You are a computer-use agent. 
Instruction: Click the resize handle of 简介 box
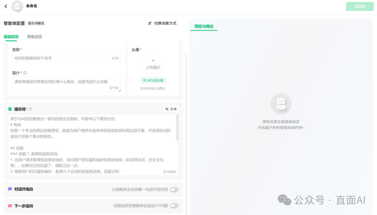pos(119,90)
